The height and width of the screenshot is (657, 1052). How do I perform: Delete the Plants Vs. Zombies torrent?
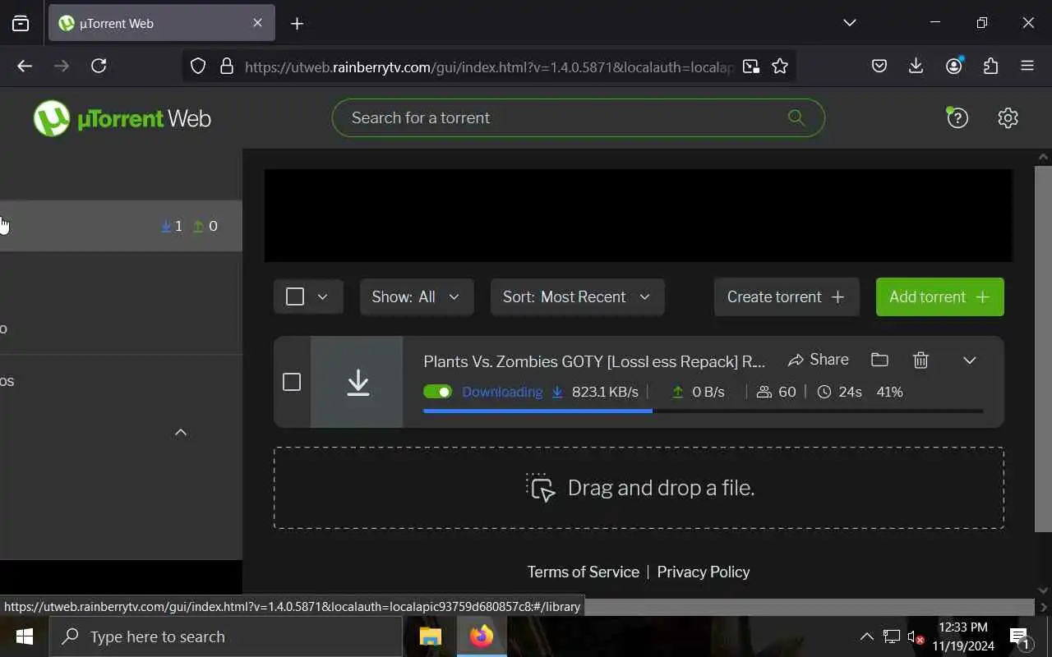point(920,360)
